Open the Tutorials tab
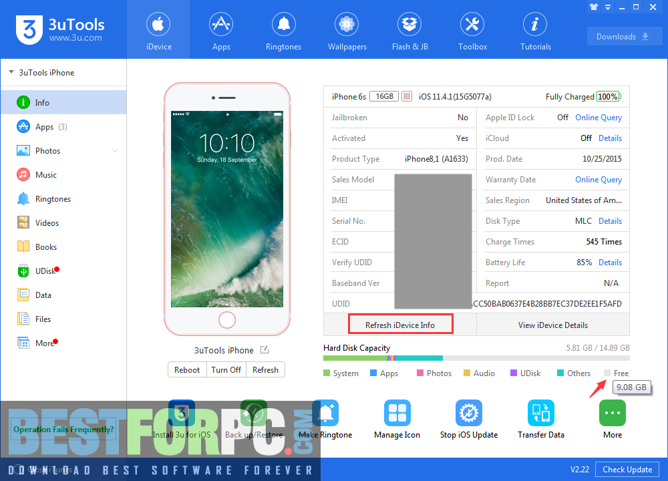 click(536, 30)
